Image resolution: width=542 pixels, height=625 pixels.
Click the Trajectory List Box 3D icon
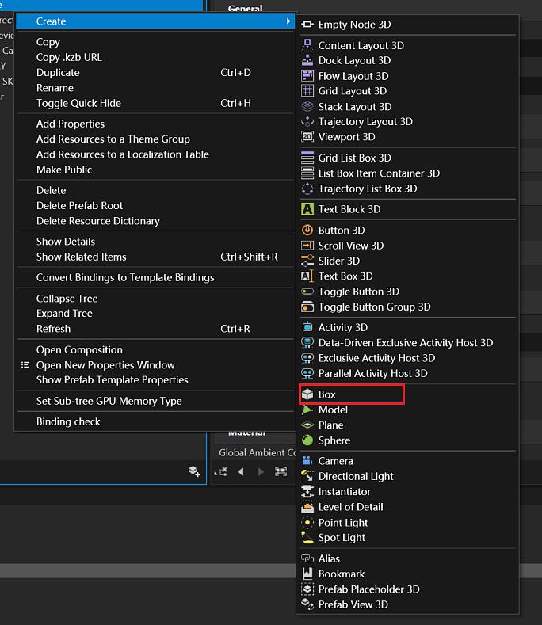(x=307, y=189)
